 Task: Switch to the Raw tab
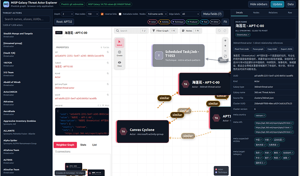pos(290,13)
